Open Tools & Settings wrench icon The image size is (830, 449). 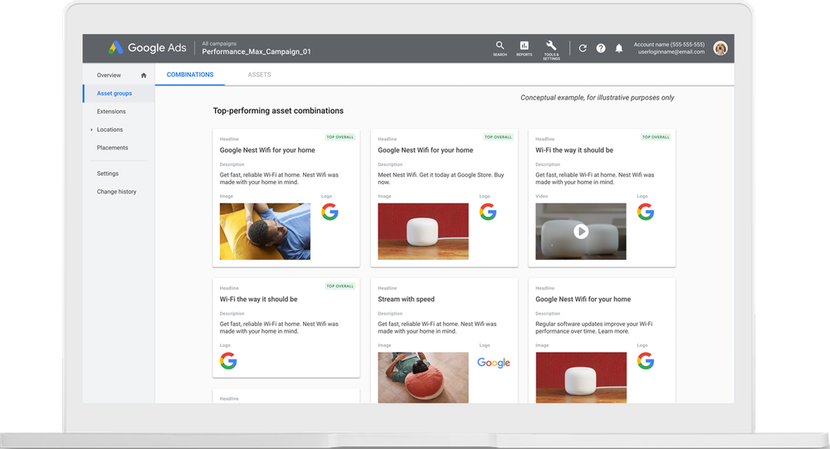[x=551, y=46]
